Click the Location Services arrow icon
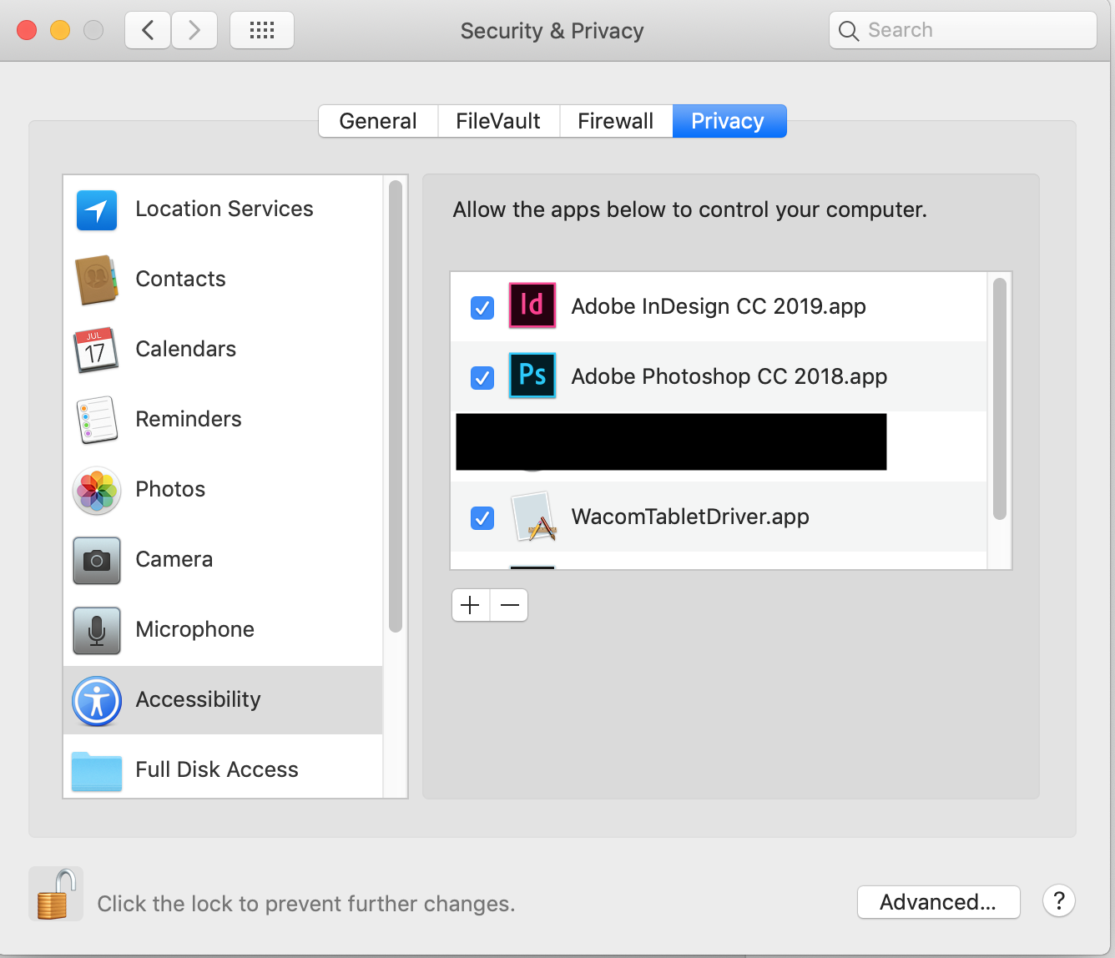Screen dimensions: 1115x958 point(97,209)
